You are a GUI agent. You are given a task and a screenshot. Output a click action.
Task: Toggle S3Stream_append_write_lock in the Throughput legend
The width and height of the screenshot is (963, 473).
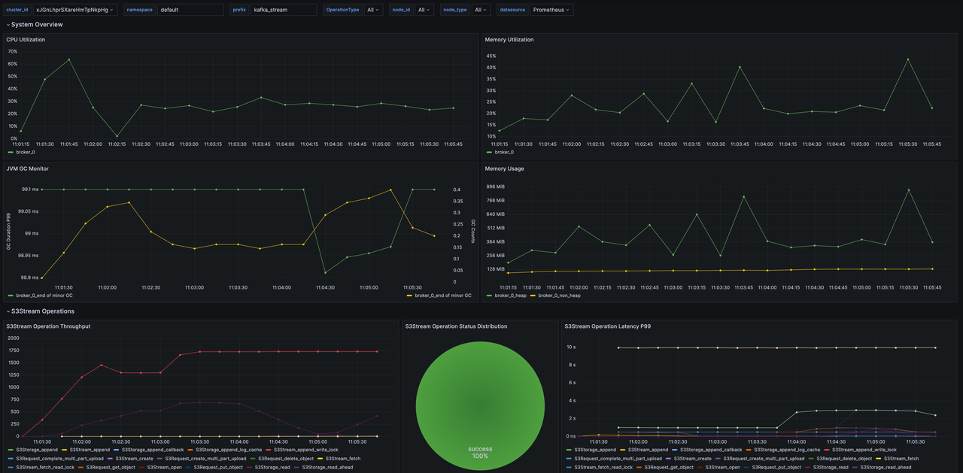click(308, 450)
